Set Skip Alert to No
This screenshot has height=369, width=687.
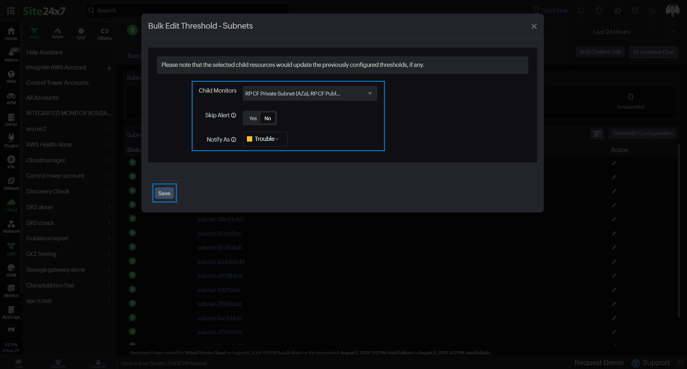(268, 118)
